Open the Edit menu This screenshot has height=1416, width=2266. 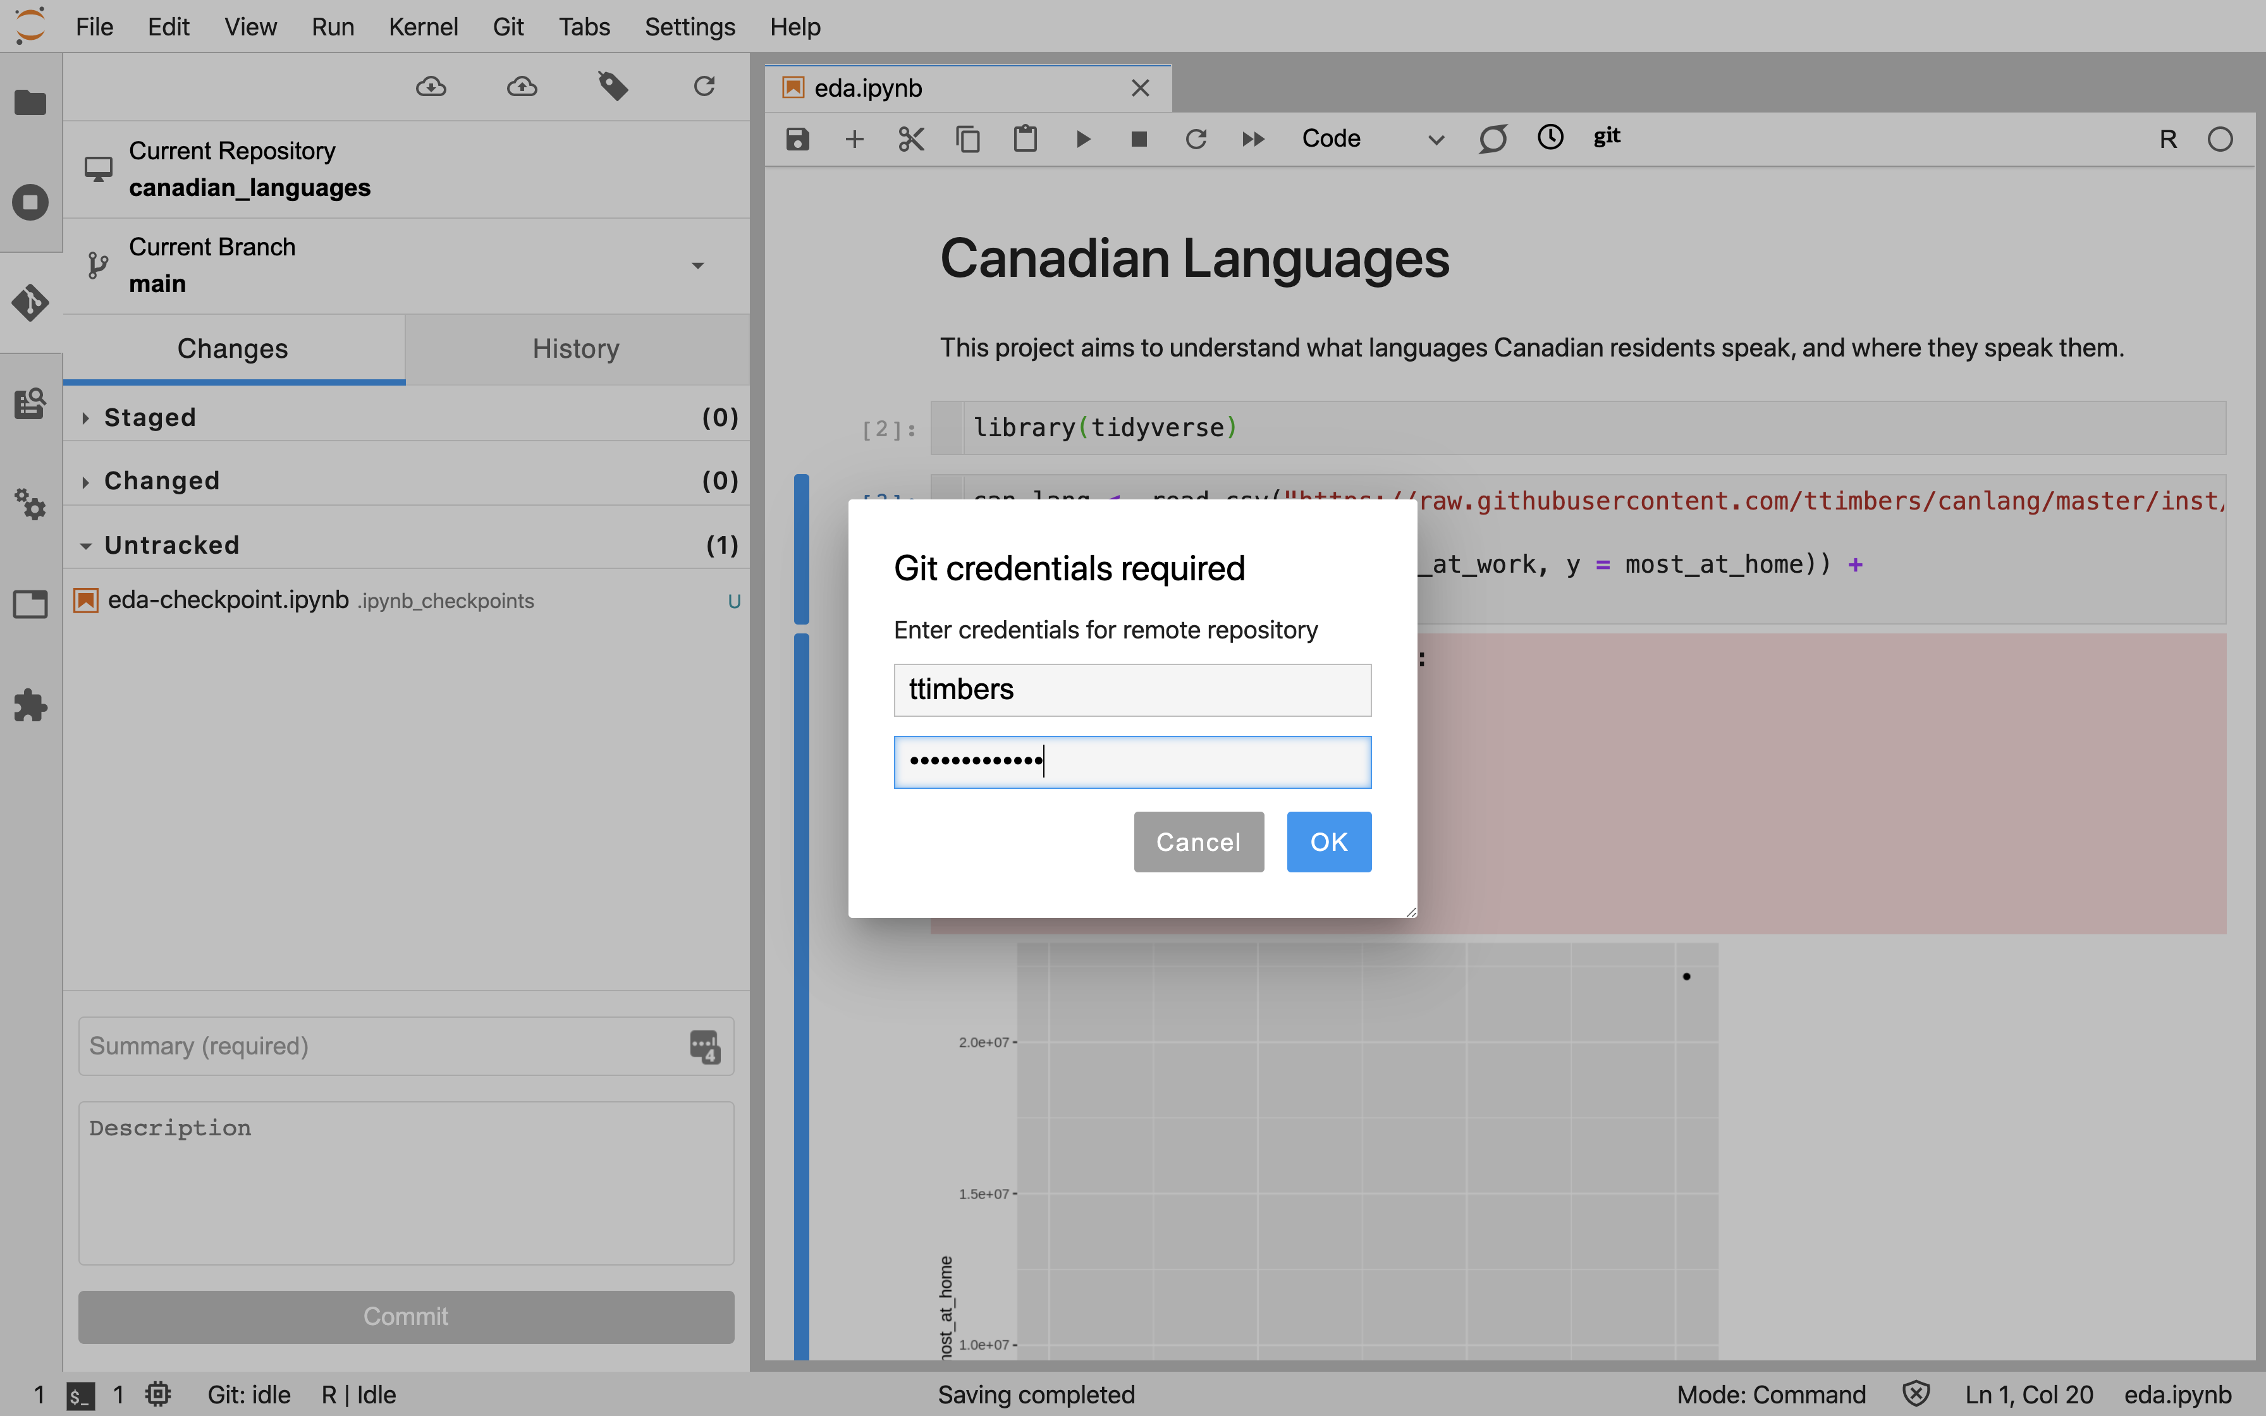click(169, 26)
